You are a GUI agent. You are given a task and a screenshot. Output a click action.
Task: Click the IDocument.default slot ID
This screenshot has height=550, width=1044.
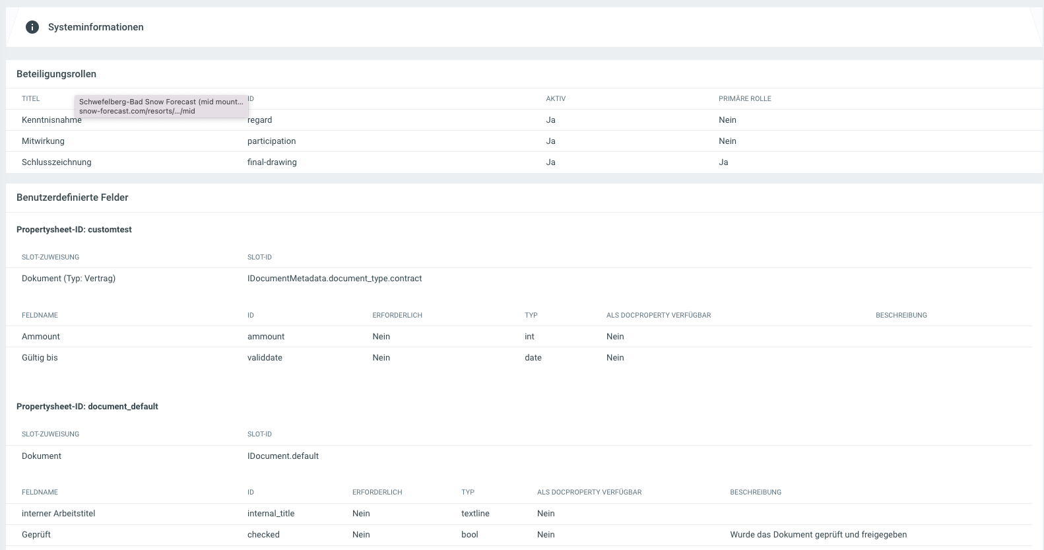pos(283,456)
